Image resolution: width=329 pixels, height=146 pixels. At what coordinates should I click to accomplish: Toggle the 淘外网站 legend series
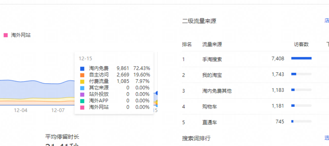[17, 35]
